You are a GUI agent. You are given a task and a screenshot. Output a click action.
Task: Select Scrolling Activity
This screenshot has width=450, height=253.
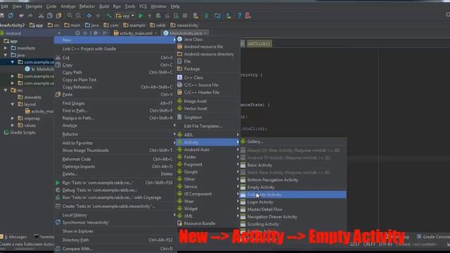click(x=293, y=224)
